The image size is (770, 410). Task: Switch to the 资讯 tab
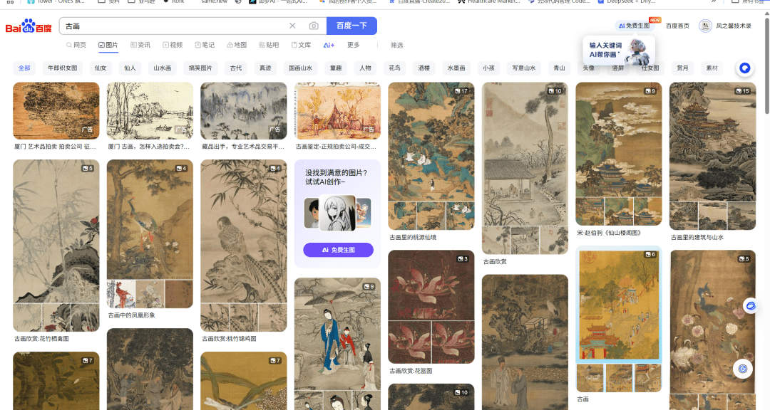pyautogui.click(x=140, y=45)
